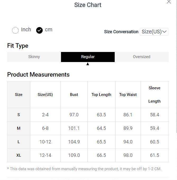Open the Size(US) conversion dropdown
Viewport: 177px width, 180px height.
154,32
